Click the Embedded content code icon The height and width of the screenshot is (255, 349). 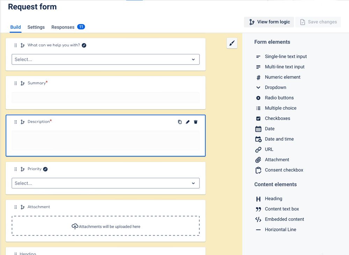(258, 219)
